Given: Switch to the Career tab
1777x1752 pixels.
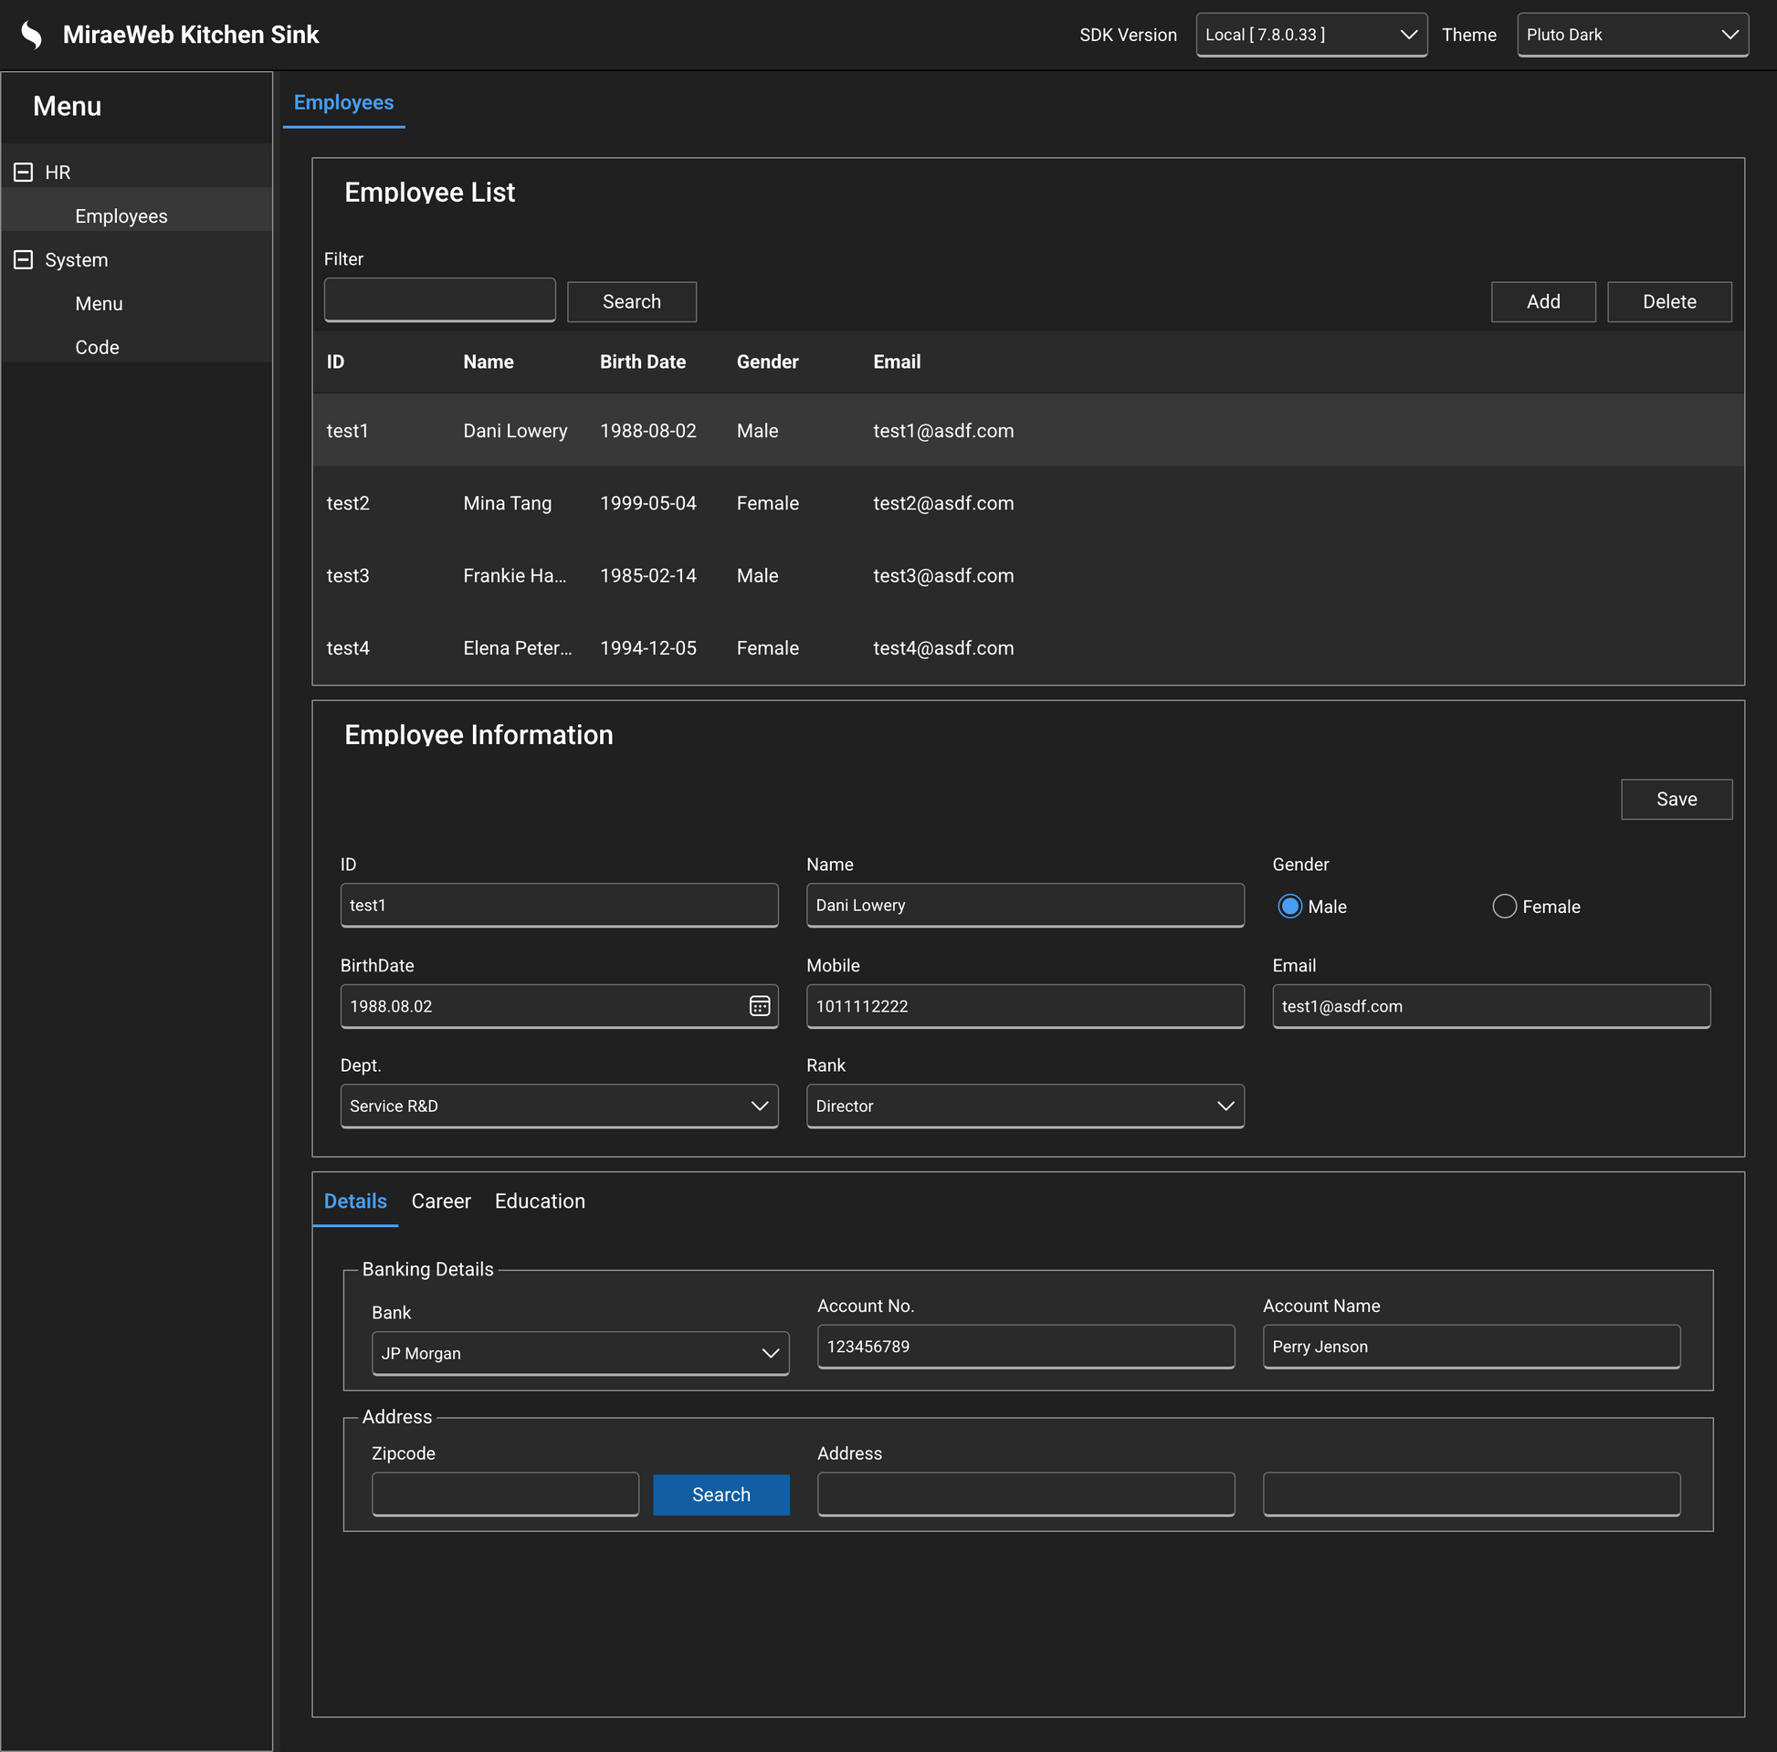Looking at the screenshot, I should tap(440, 1201).
